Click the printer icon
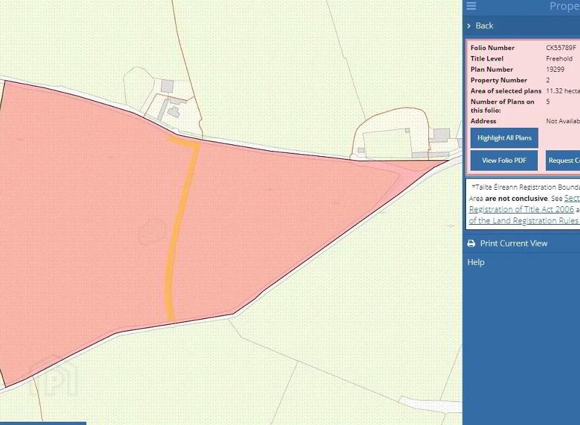Viewport: 580px width, 425px height. tap(471, 243)
